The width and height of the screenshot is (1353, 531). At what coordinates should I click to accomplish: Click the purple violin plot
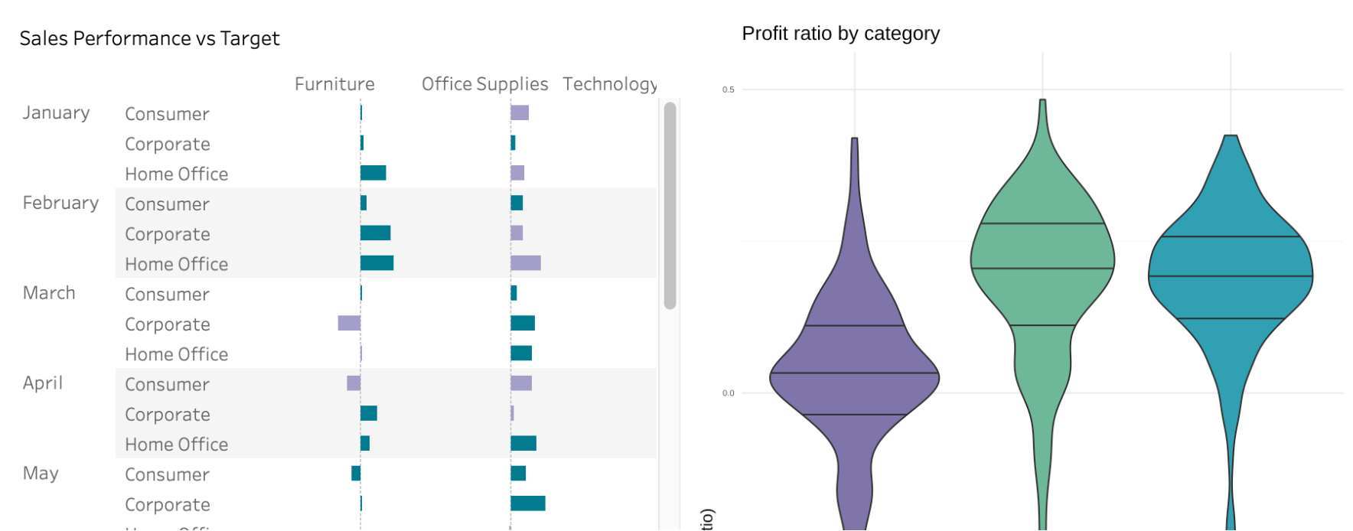click(854, 360)
